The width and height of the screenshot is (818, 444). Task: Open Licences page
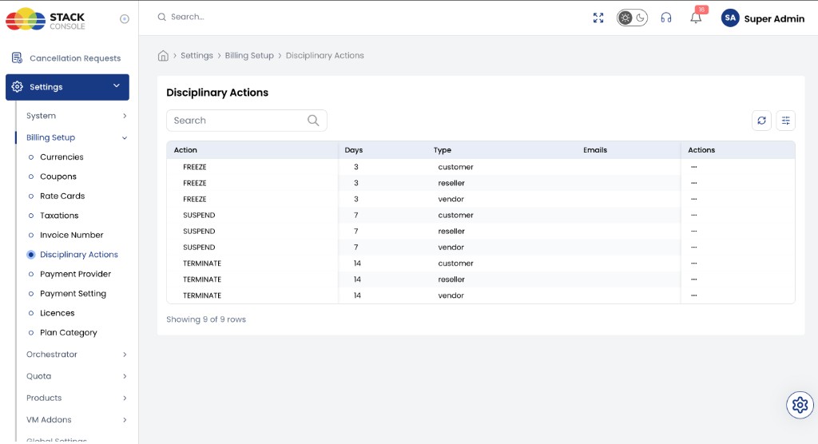click(x=58, y=313)
